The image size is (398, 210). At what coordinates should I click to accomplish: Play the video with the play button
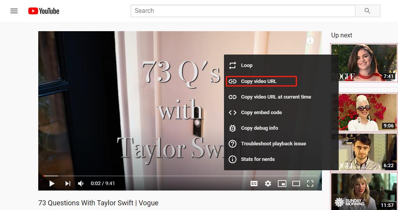(x=52, y=184)
